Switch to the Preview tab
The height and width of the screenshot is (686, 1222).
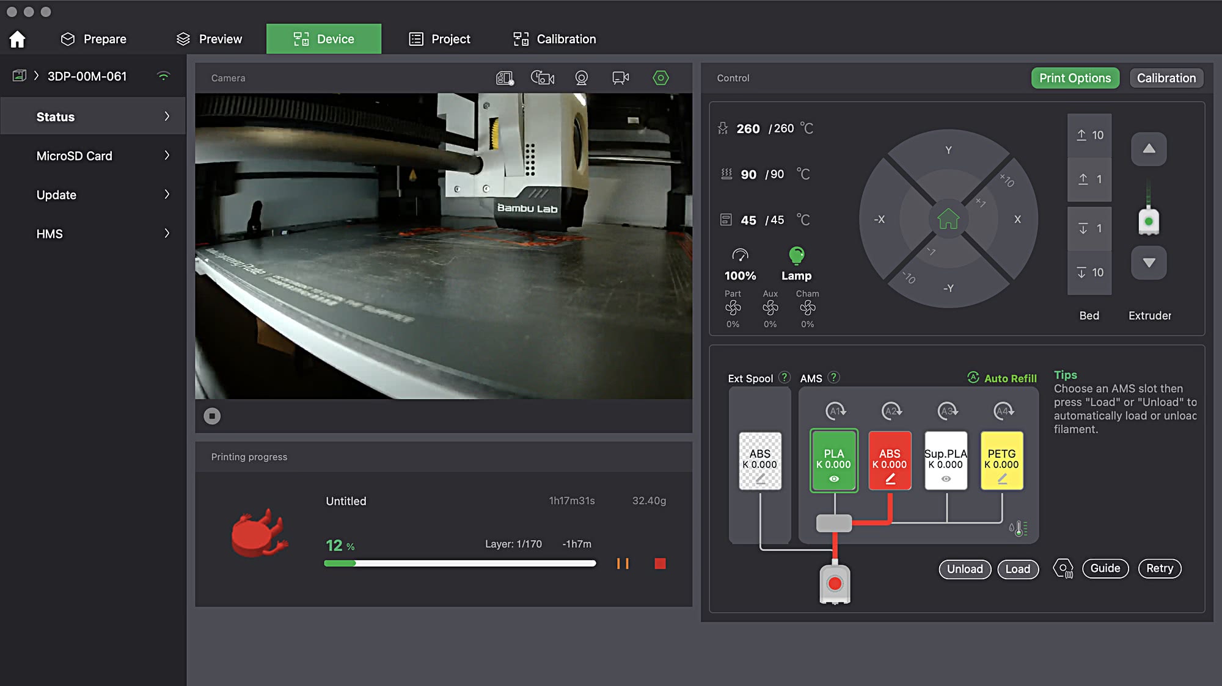pyautogui.click(x=209, y=39)
